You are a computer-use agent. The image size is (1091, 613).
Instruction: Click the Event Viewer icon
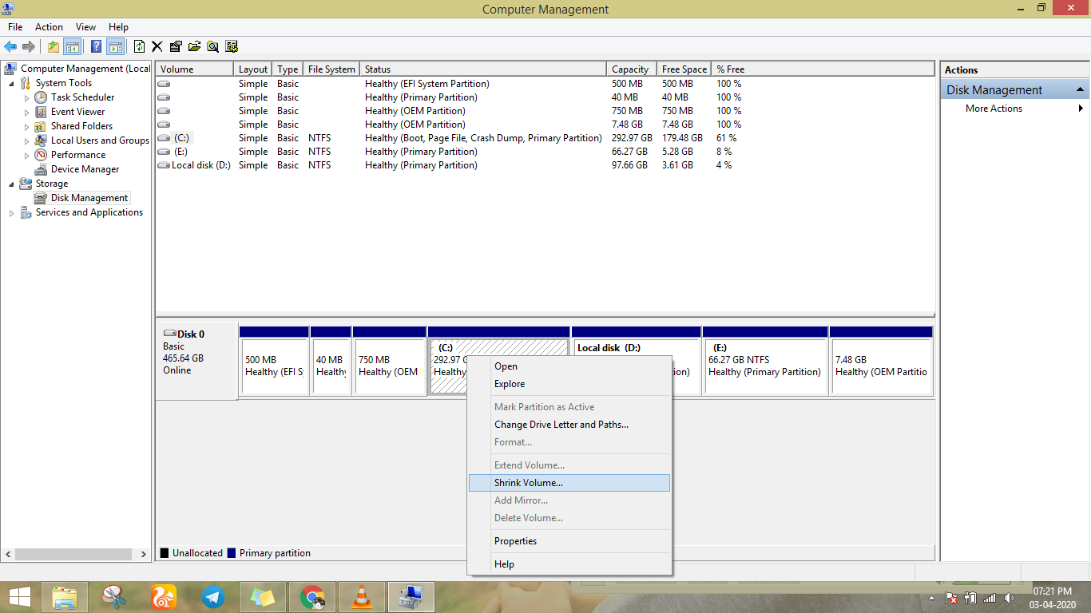41,112
